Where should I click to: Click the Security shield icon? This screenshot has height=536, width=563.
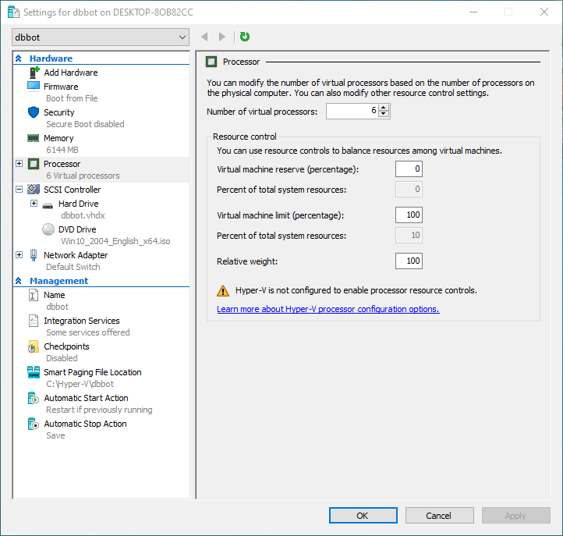pyautogui.click(x=34, y=112)
